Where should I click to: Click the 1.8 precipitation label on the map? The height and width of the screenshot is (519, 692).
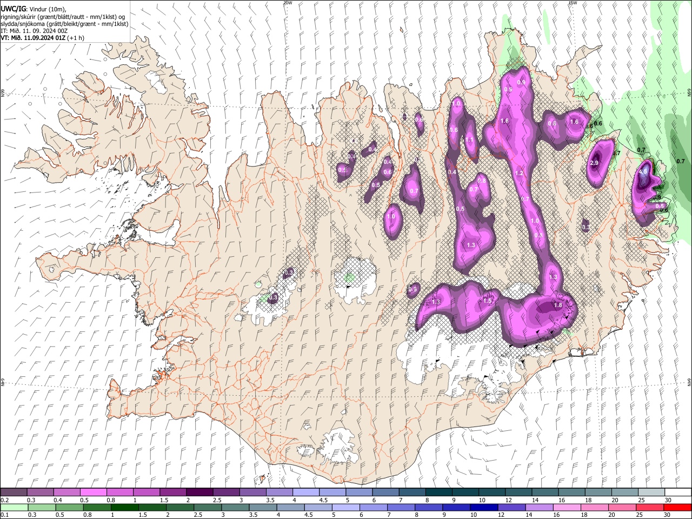(x=558, y=305)
